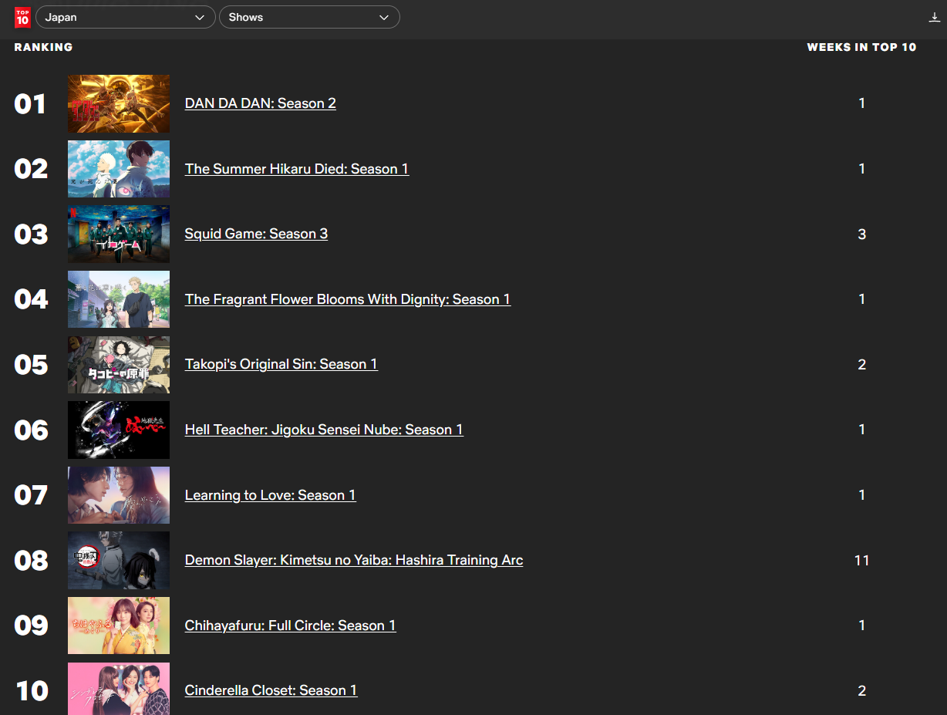Screen dimensions: 947x715
Task: Click rank number 08
Action: (31, 560)
